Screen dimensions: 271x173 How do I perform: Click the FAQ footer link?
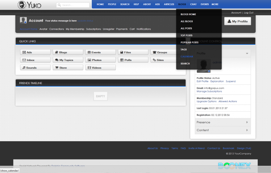pos(183,148)
